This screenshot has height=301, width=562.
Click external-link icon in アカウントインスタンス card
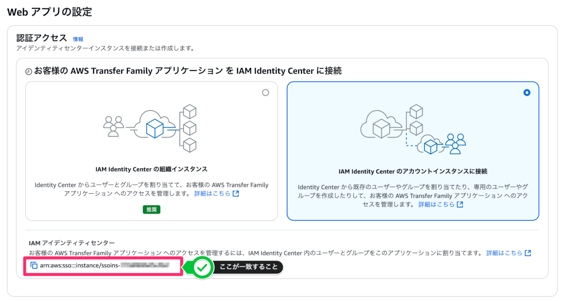click(460, 204)
